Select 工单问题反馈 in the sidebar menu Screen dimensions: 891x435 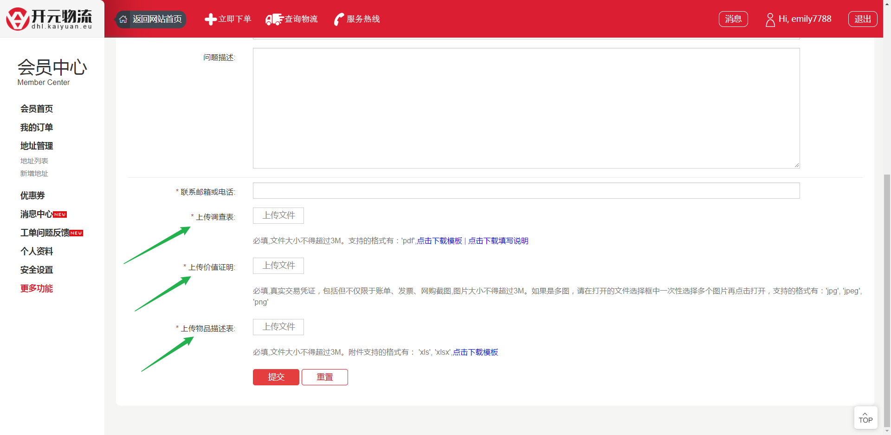pyautogui.click(x=45, y=233)
